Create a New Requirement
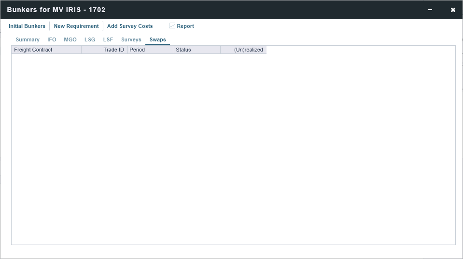The image size is (463, 259). click(x=76, y=26)
